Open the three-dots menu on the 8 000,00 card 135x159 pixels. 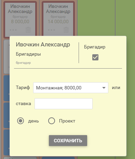pyautogui.click(x=13, y=30)
